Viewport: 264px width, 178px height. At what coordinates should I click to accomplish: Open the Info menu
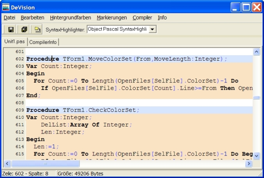pyautogui.click(x=162, y=17)
